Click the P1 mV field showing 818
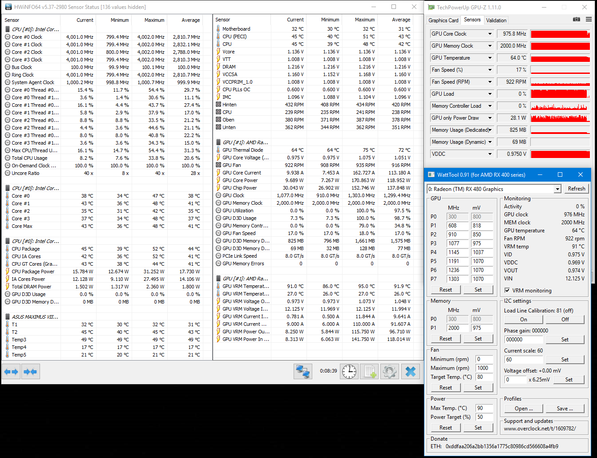This screenshot has width=597, height=458. coord(482,226)
